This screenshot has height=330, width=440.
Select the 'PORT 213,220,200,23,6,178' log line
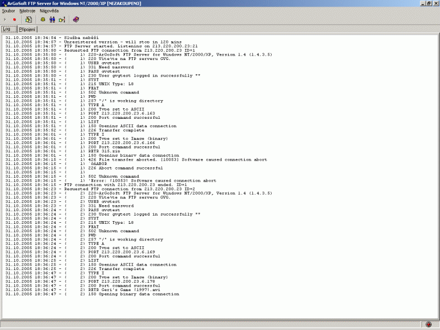(80, 282)
